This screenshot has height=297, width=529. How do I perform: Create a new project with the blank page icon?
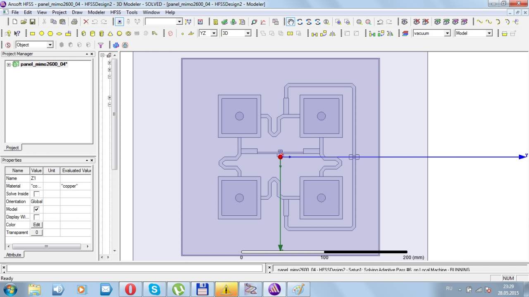(15, 22)
